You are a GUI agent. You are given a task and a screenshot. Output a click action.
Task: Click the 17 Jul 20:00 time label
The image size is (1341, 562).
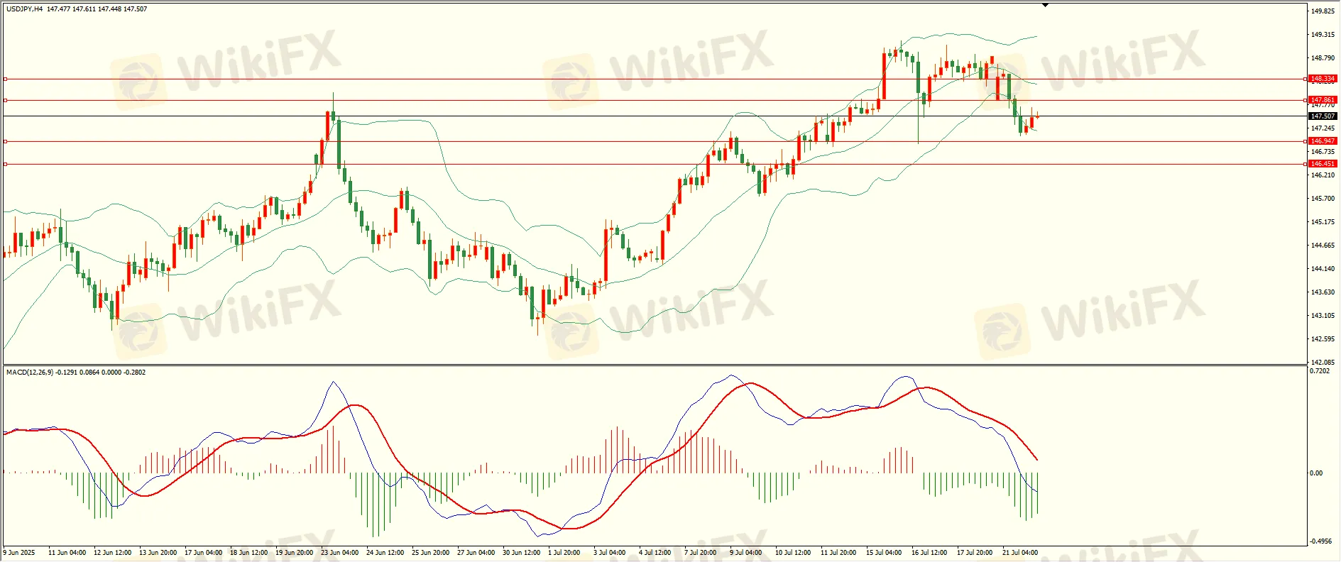pos(975,553)
